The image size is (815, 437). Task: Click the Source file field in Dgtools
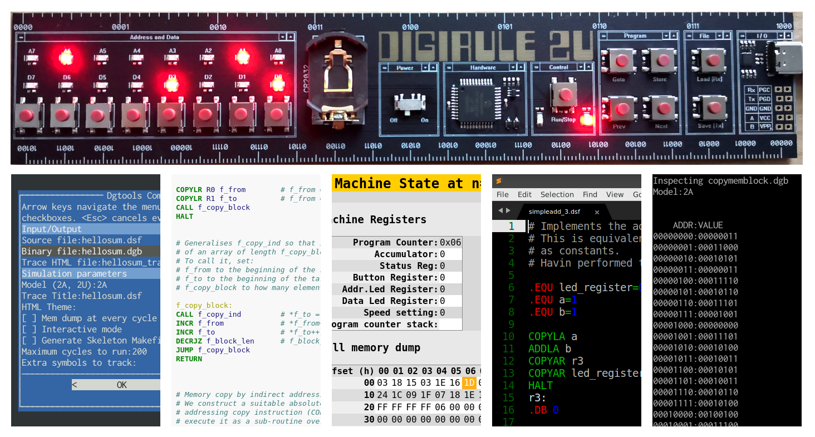coord(91,240)
